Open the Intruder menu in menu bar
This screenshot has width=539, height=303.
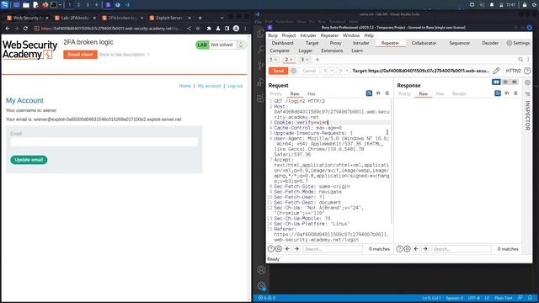tap(308, 35)
